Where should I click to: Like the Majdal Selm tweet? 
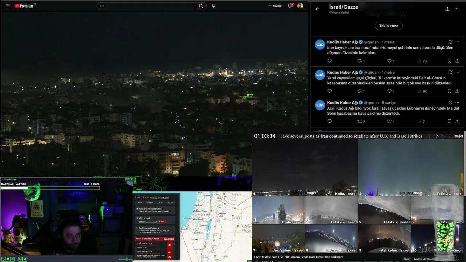pyautogui.click(x=391, y=122)
